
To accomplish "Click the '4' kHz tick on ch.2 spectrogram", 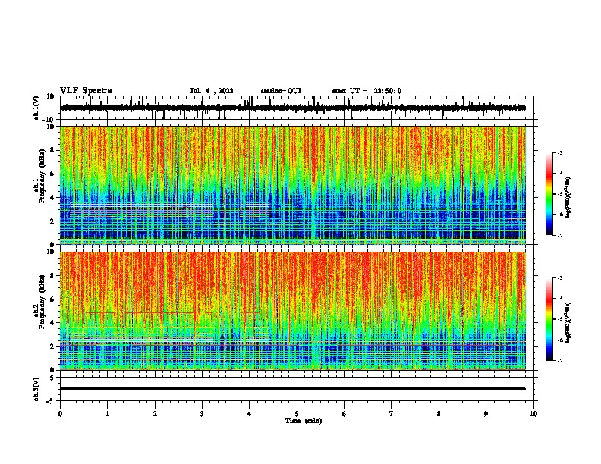I will tap(53, 323).
